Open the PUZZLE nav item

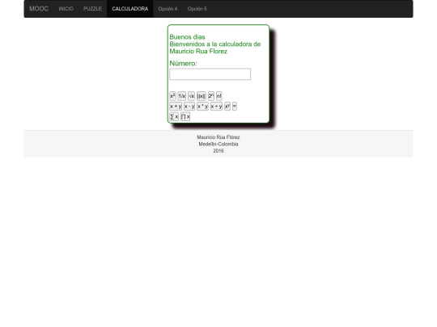click(92, 9)
